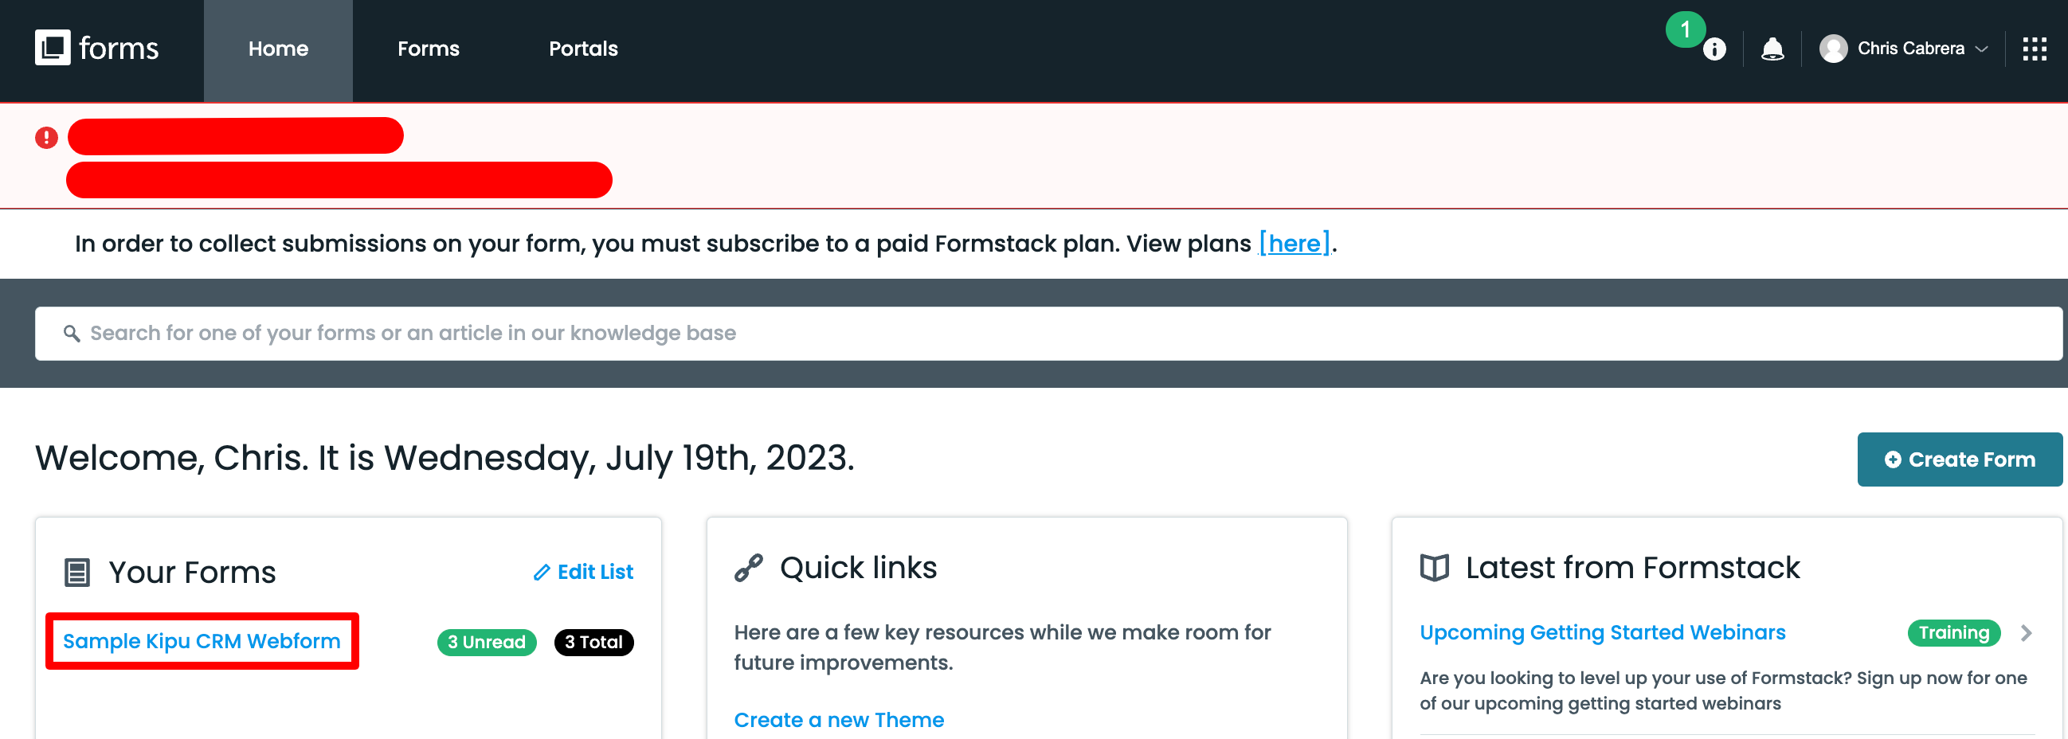Focus the forms and knowledge base search field

point(1048,334)
